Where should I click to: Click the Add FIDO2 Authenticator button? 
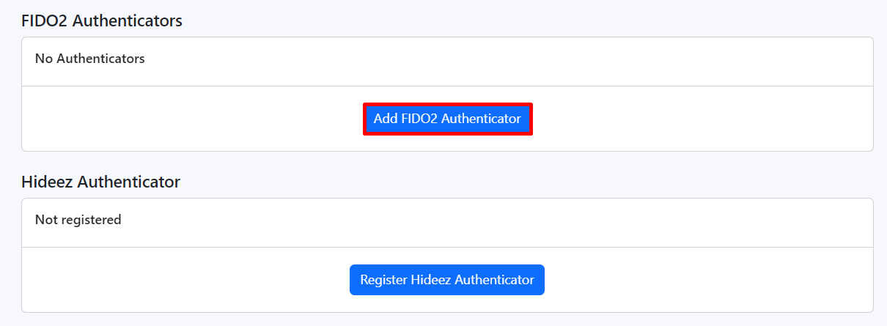coord(447,119)
